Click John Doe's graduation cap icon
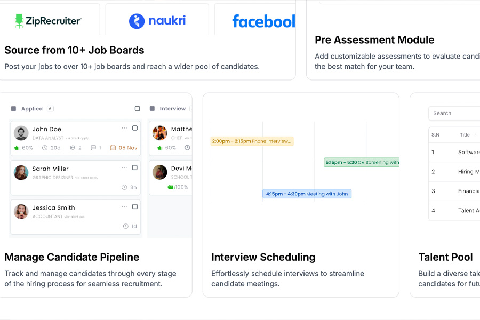Screen dimensions: 480x320 [73, 148]
